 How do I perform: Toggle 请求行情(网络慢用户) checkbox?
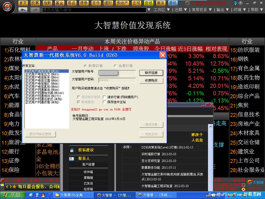point(104,97)
